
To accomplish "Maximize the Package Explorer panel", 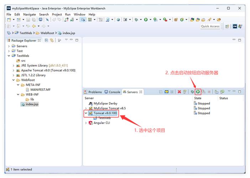I will click(77, 40).
